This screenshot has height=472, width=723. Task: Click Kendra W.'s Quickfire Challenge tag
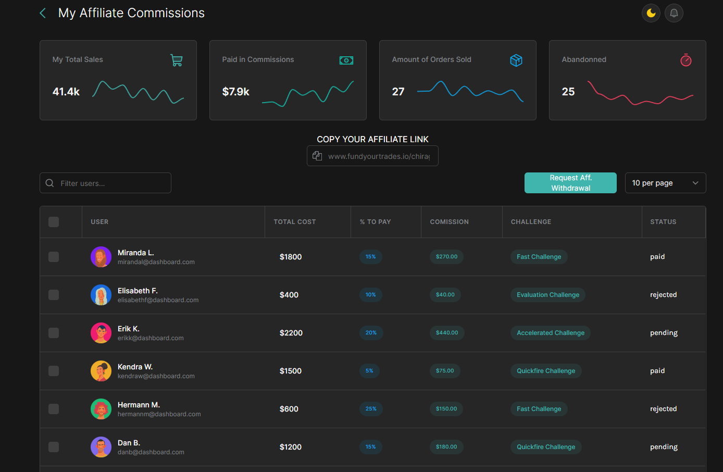(546, 371)
